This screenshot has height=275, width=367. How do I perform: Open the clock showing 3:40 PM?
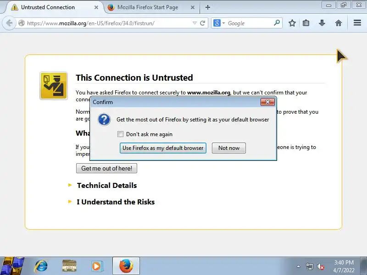(344, 266)
